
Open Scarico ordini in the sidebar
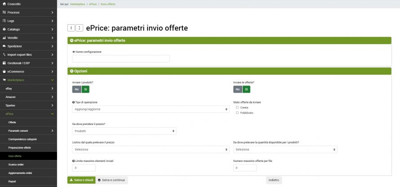click(x=15, y=165)
